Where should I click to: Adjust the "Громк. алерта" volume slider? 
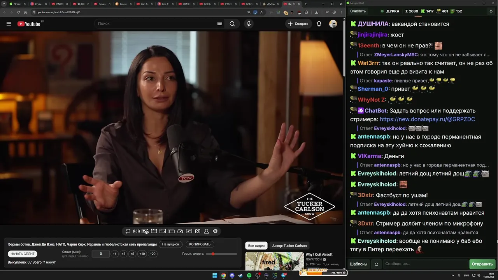[x=221, y=254]
